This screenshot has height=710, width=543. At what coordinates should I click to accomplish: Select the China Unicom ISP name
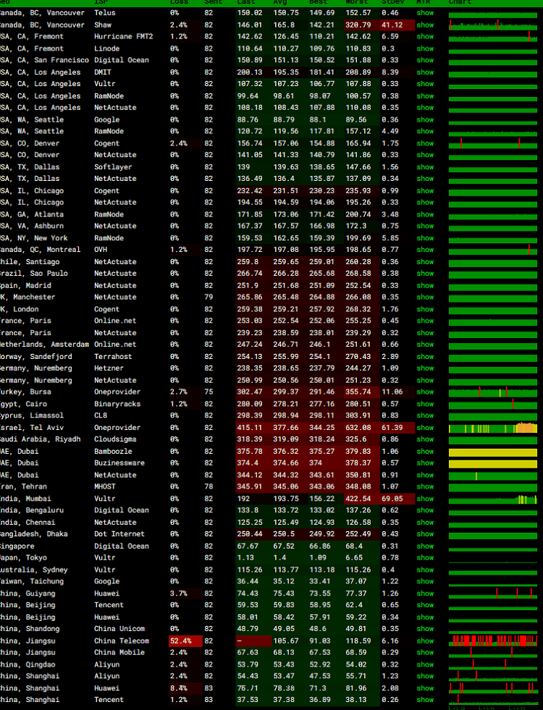(x=119, y=628)
